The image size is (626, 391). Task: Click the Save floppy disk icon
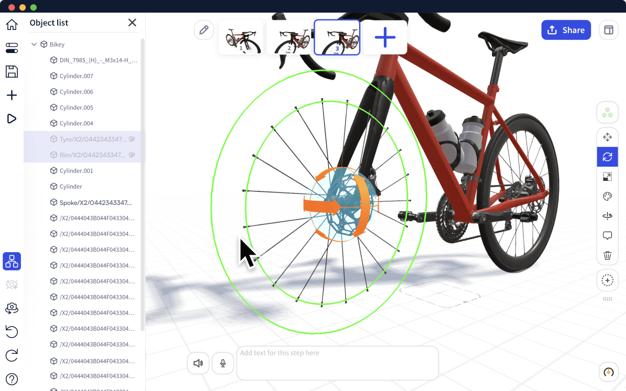[x=12, y=72]
